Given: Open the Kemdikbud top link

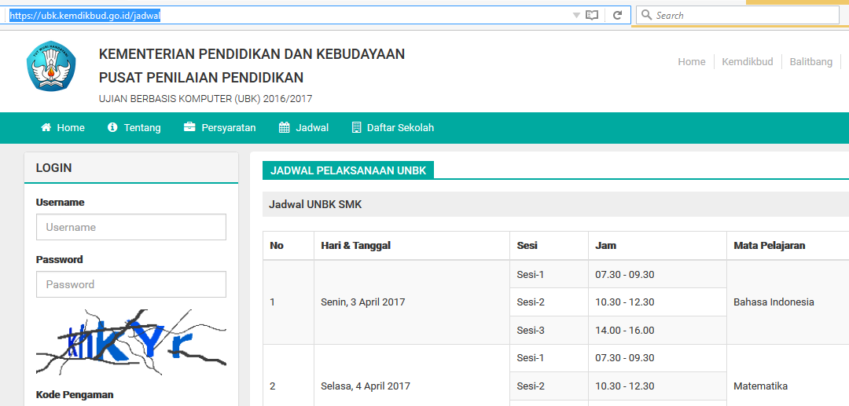Looking at the screenshot, I should (748, 61).
